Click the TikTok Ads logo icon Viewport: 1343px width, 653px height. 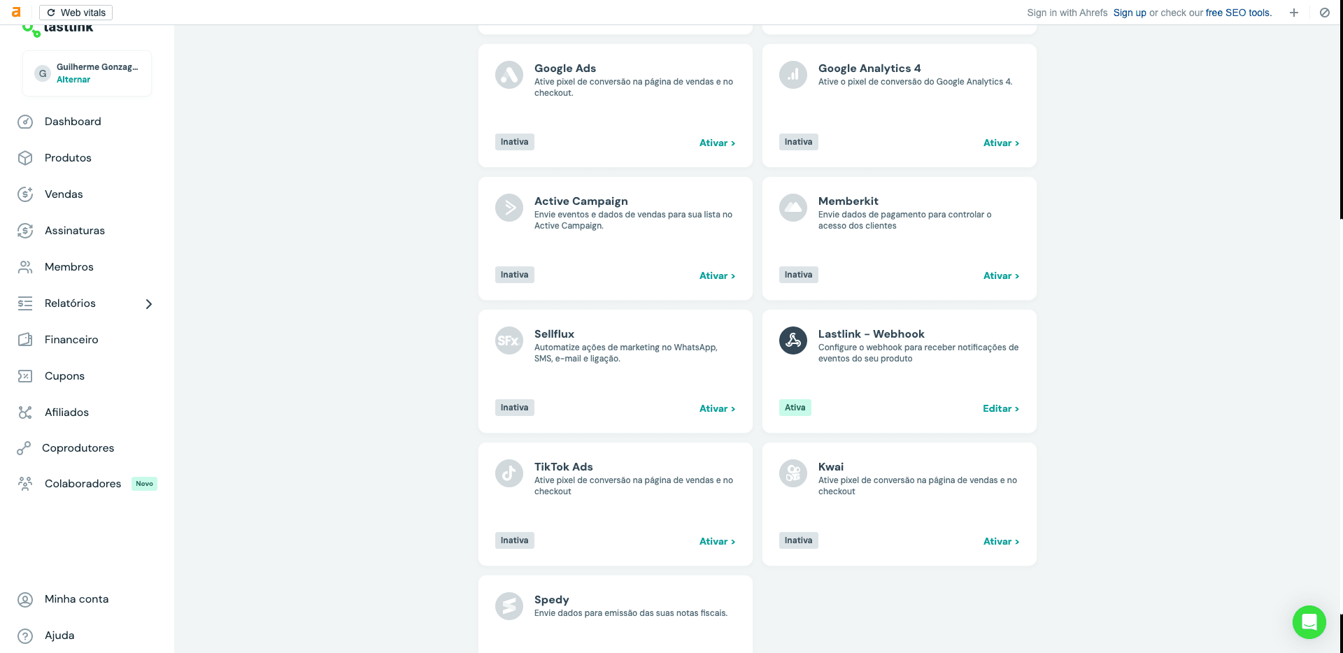[x=509, y=473]
